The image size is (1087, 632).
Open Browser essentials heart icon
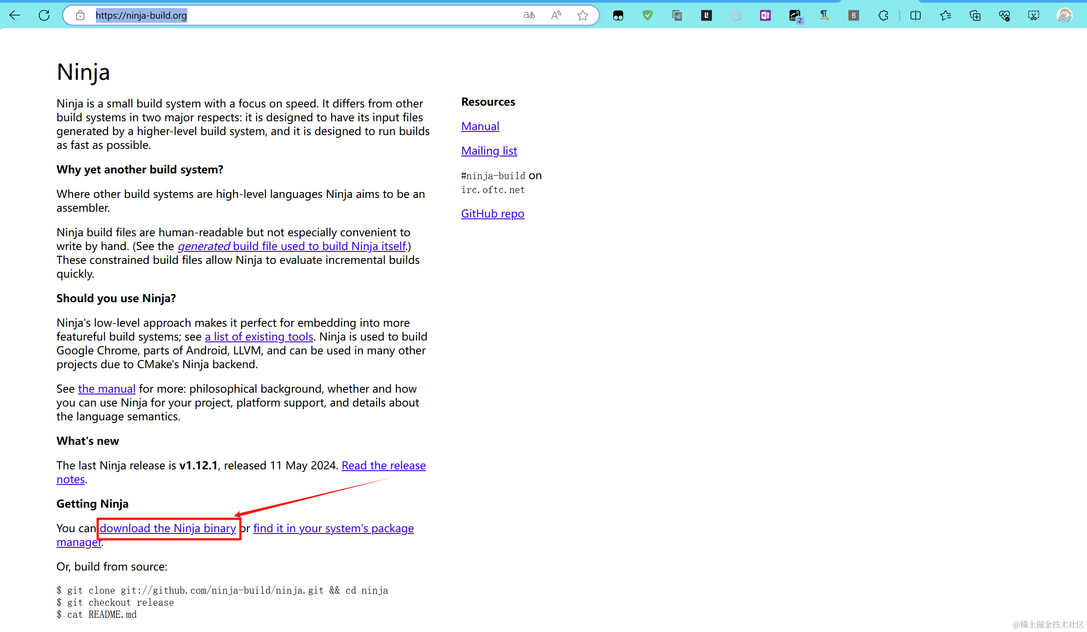click(1004, 16)
